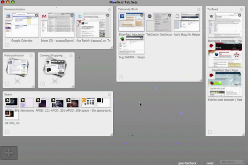
Task: Close the Tabcandy Work group
Action: pos(199,10)
